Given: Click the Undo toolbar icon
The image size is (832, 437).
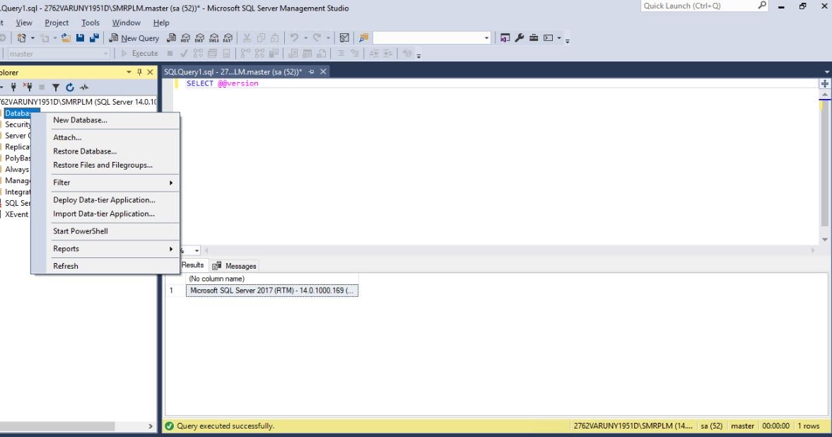Looking at the screenshot, I should (294, 38).
